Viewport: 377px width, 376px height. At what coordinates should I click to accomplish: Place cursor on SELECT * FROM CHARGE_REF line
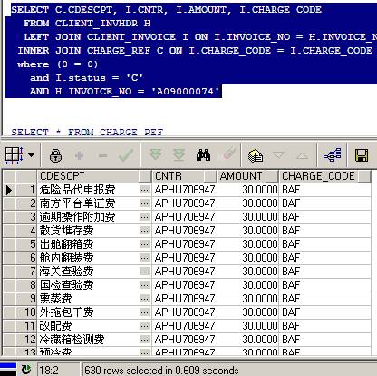pos(87,133)
